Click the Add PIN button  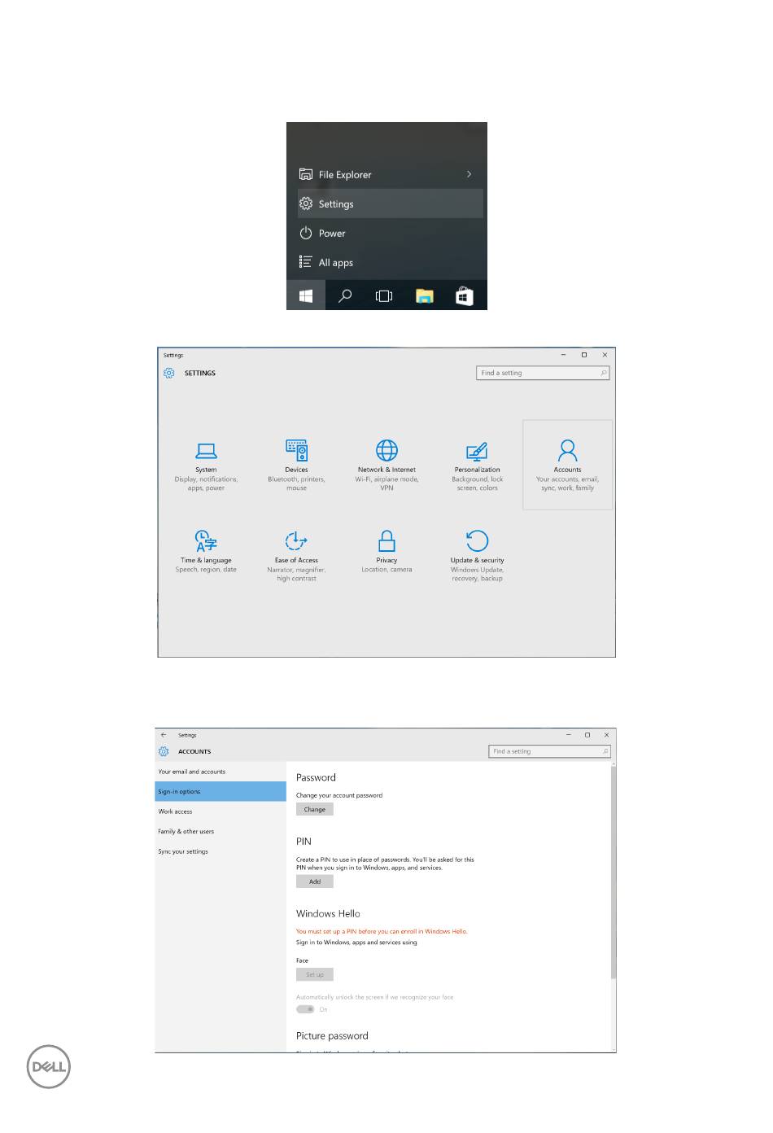click(x=315, y=881)
